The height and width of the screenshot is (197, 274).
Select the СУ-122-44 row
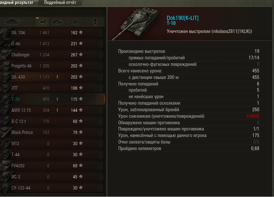click(52, 188)
